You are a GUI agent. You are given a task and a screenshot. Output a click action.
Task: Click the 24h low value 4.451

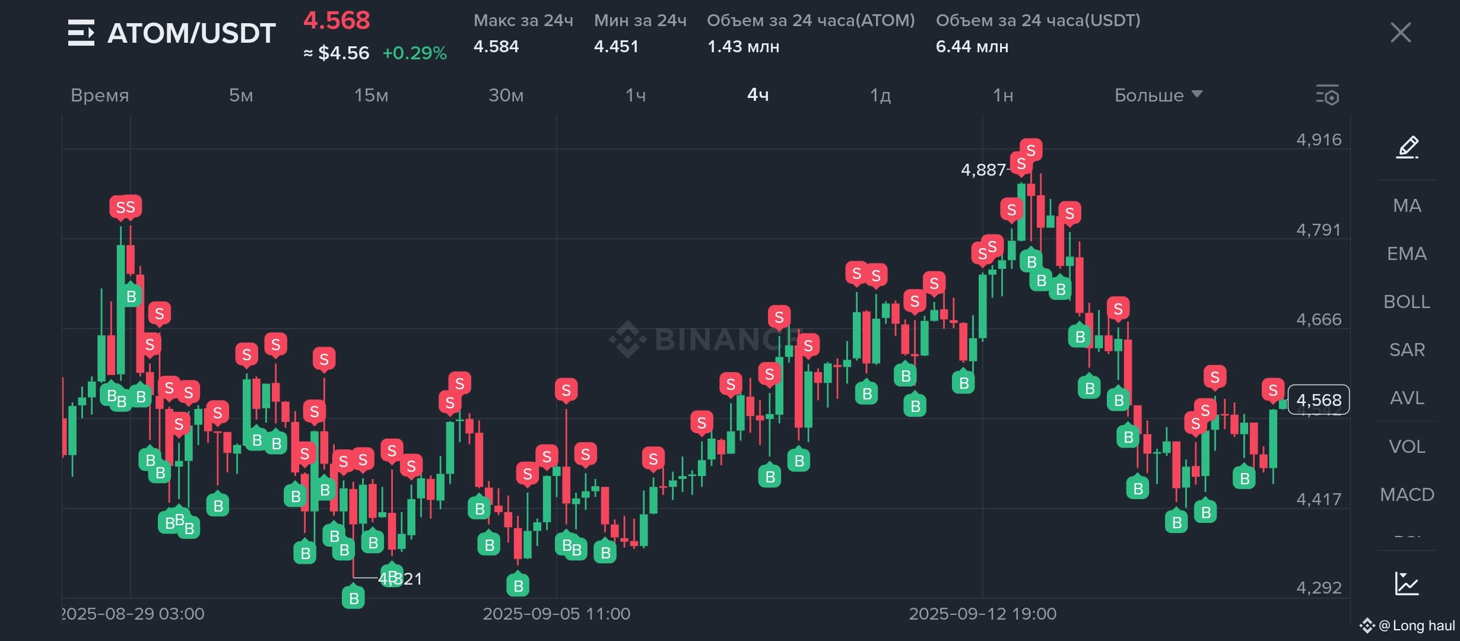pos(616,46)
